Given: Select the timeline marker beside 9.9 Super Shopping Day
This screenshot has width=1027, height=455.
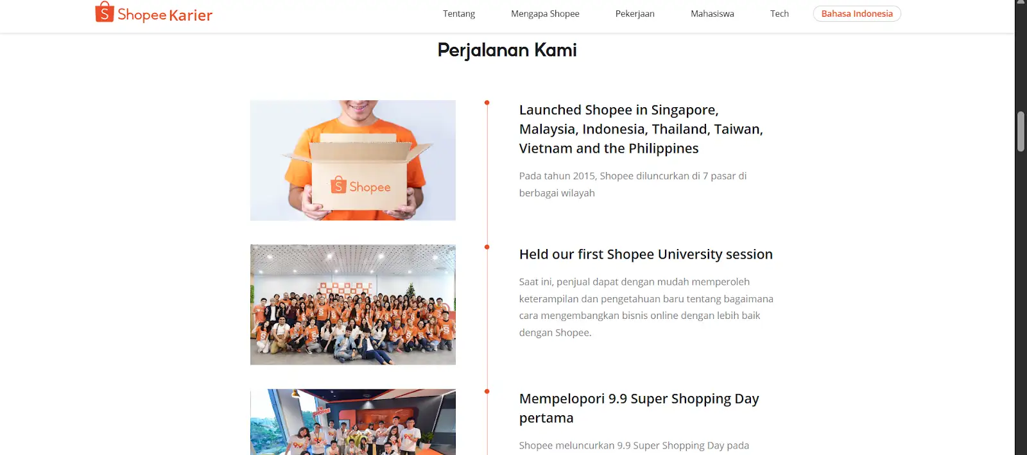Looking at the screenshot, I should pyautogui.click(x=487, y=390).
